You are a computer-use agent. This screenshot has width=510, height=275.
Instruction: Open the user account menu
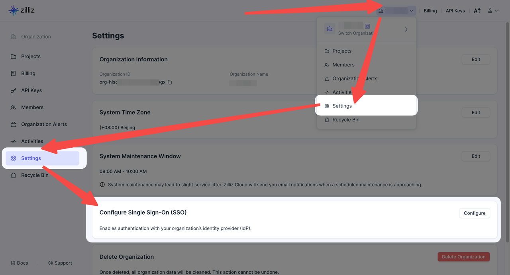point(493,11)
